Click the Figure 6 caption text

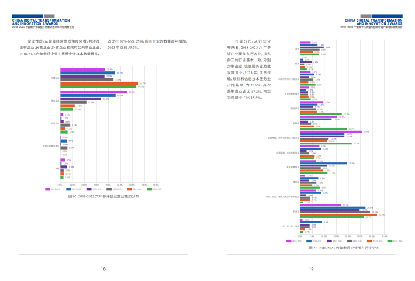[103, 197]
